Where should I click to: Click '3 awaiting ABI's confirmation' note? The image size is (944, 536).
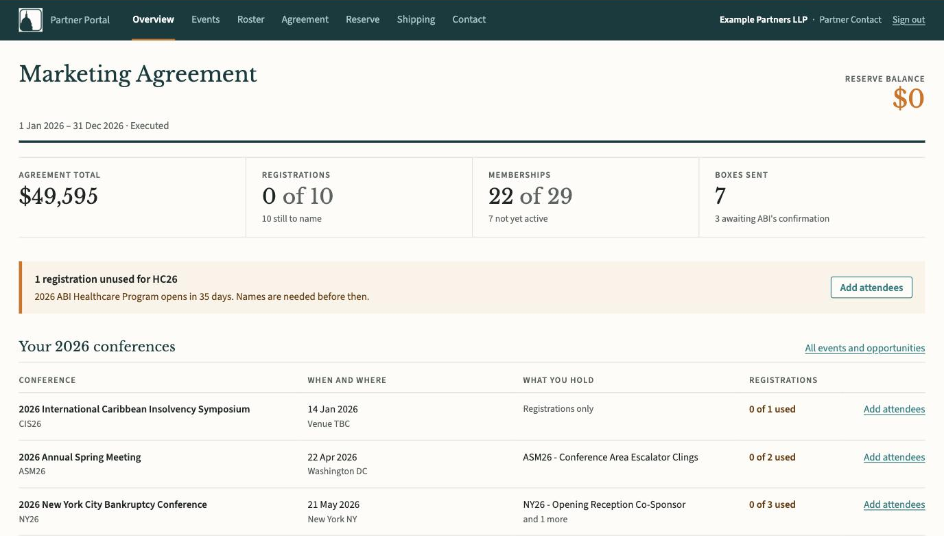tap(772, 219)
